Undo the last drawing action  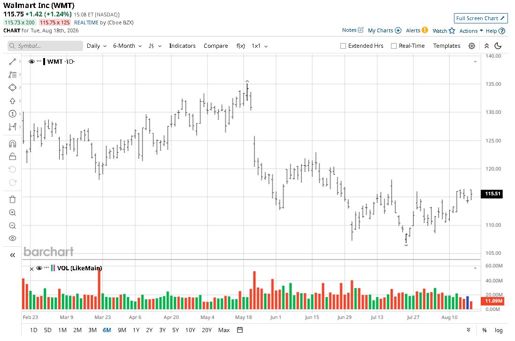(x=13, y=170)
